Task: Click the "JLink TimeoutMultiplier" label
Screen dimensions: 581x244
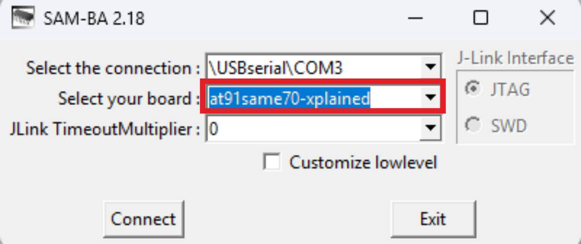Action: click(x=105, y=129)
